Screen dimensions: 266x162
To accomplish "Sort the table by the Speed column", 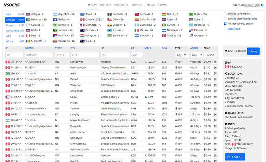I will pyautogui.click(x=148, y=48).
